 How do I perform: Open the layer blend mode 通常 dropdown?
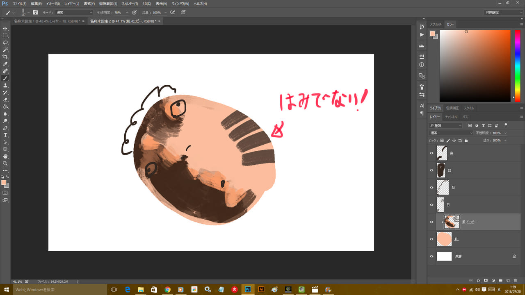point(451,133)
